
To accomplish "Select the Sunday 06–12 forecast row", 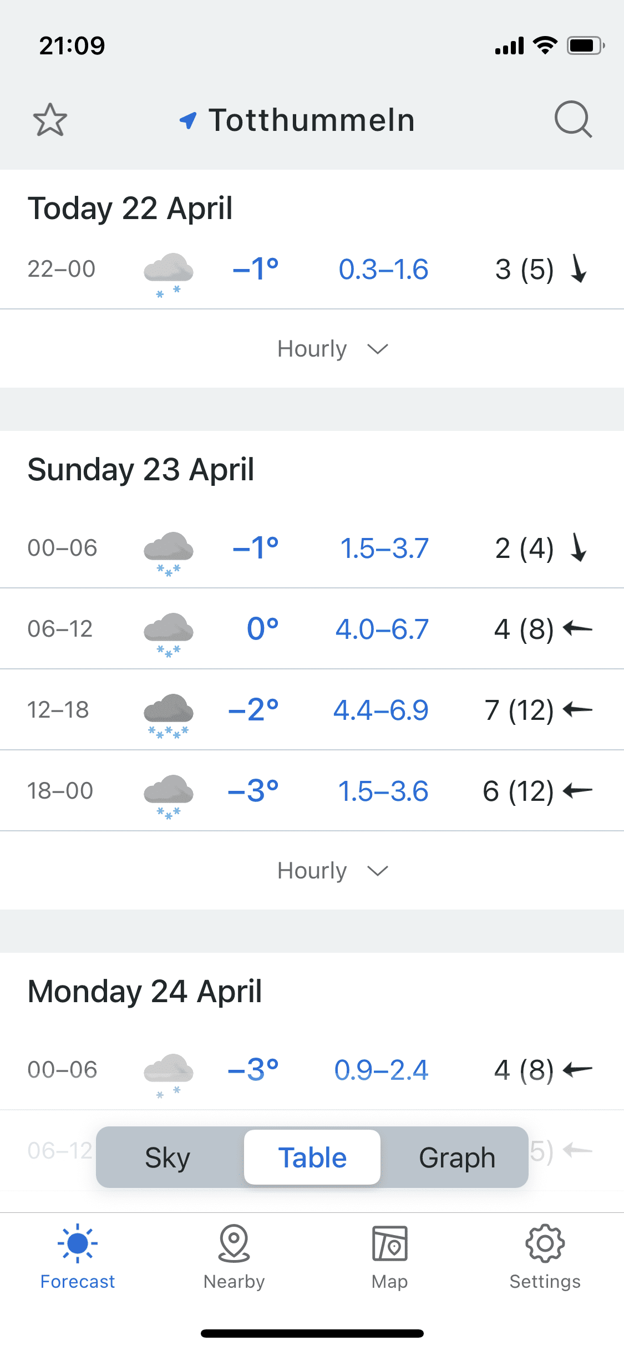I will click(312, 629).
